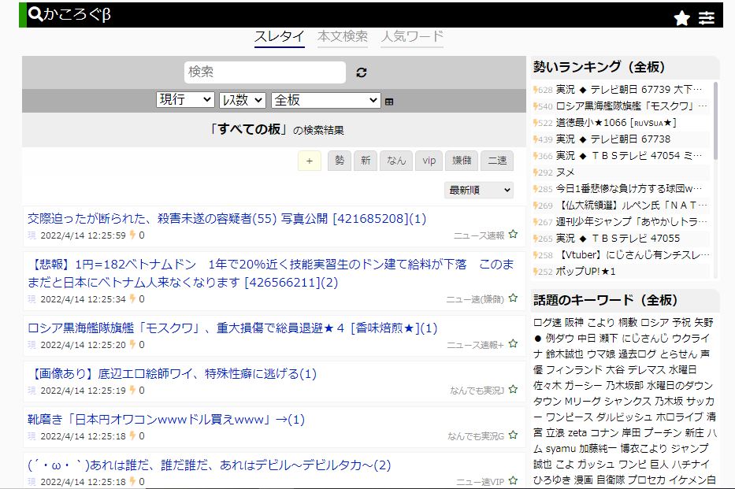The height and width of the screenshot is (489, 735).
Task: Favorite the 底辺エロ絵師ワイ thread star
Action: point(514,389)
